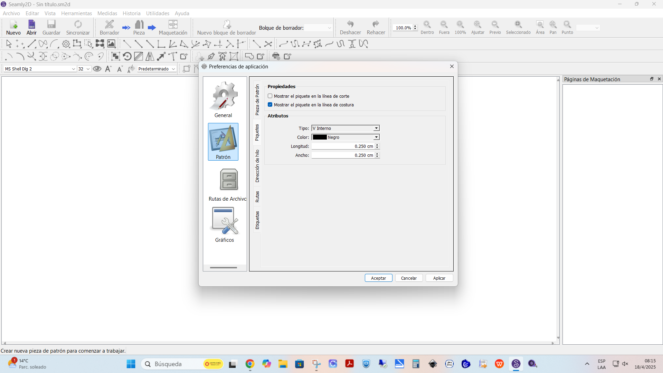Uncheck Mostrar el piquete en línea de costura

click(270, 105)
